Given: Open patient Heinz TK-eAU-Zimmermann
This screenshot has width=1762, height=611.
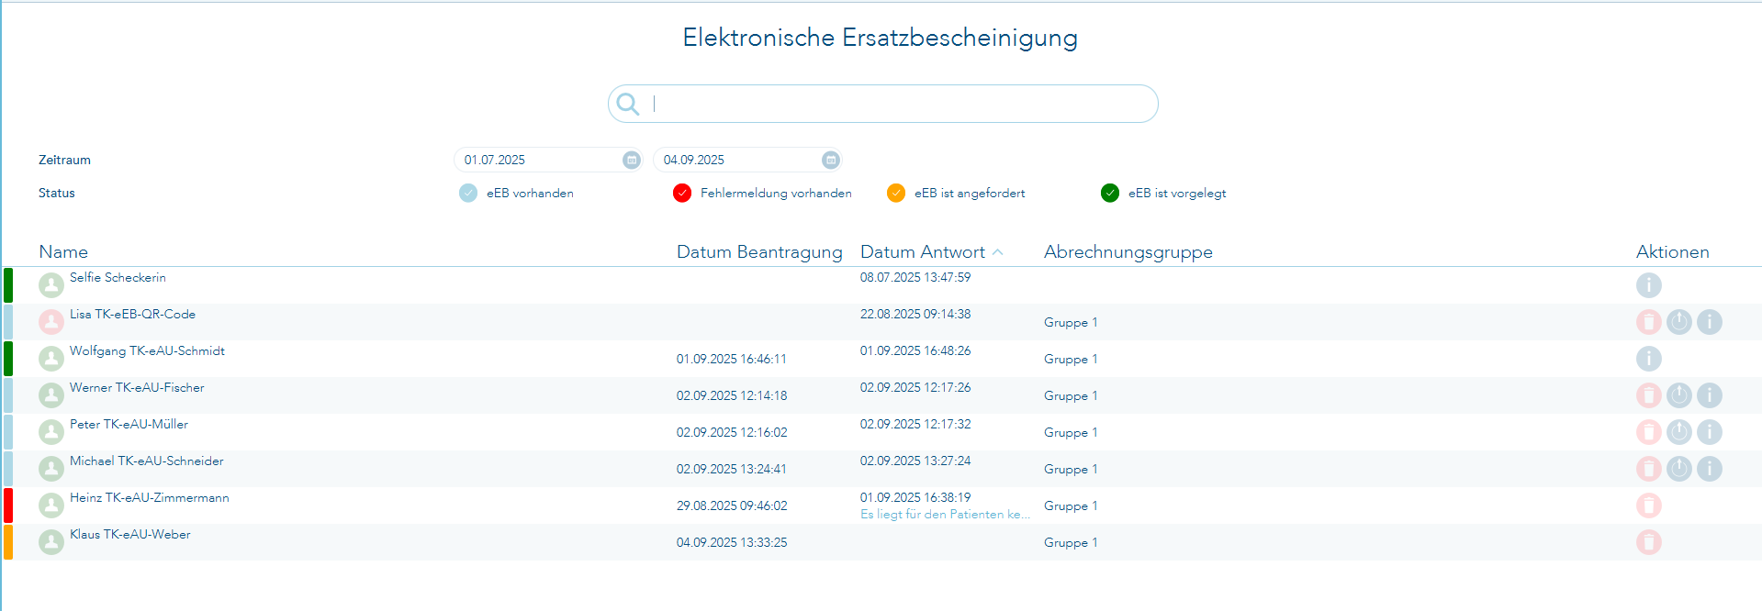Looking at the screenshot, I should tap(150, 498).
